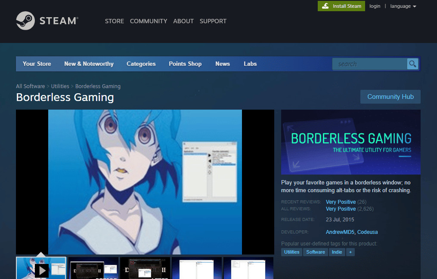Click the developer AndrewMD5 link
This screenshot has height=279, width=437.
click(x=338, y=232)
